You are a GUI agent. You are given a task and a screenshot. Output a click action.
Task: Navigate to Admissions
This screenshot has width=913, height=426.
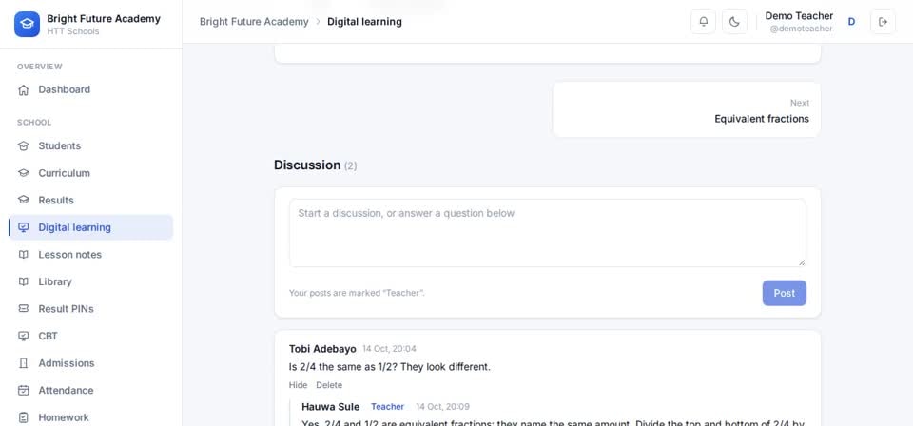91,363
